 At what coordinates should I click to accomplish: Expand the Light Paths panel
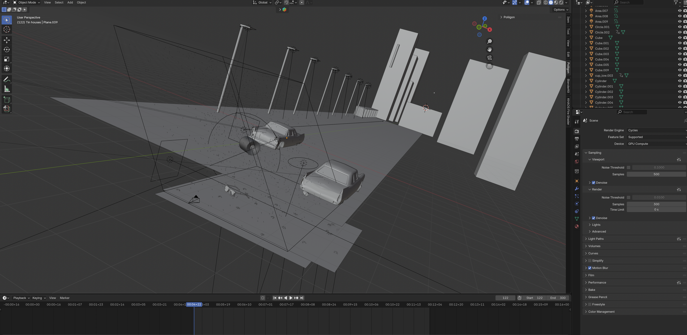pos(596,239)
